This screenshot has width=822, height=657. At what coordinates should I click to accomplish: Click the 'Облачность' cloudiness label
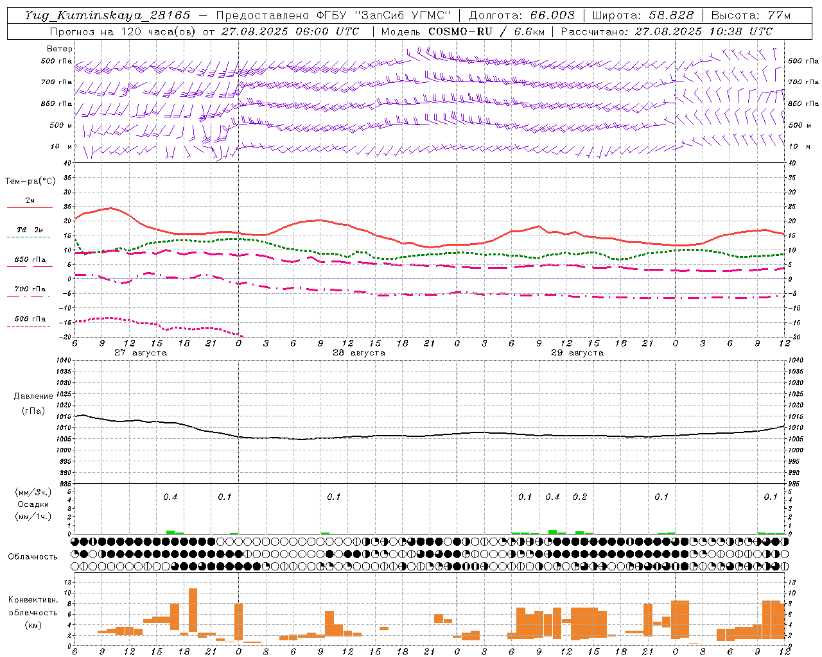[x=33, y=556]
